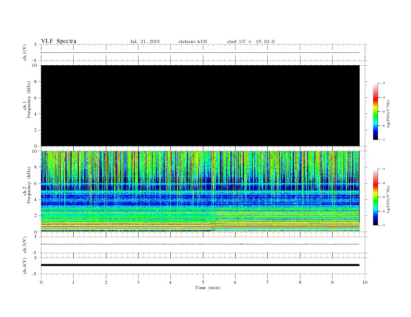Click the 'station=ATH' label
The image size is (411, 317).
coord(193,41)
